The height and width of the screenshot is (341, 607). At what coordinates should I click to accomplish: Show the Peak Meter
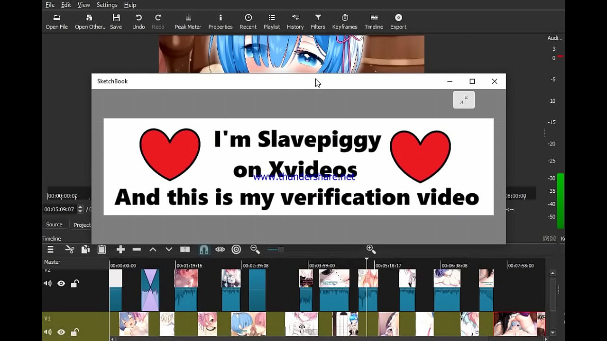point(188,21)
